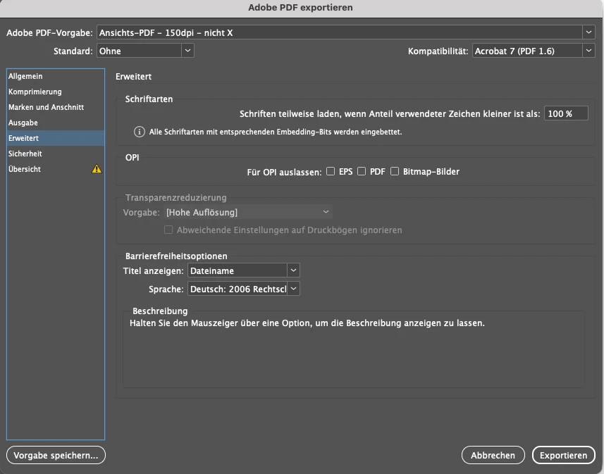Click the Beschreibung hint text
The width and height of the screenshot is (604, 474).
tap(307, 323)
